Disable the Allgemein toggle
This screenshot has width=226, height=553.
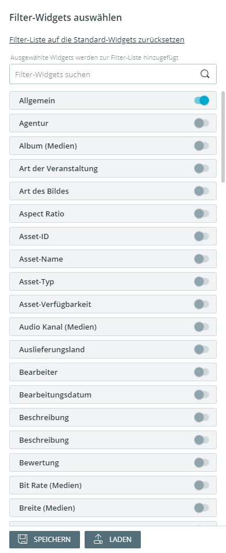click(x=202, y=100)
